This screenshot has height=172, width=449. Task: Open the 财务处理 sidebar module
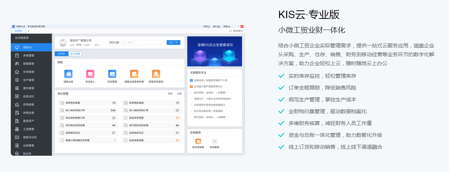pyautogui.click(x=31, y=112)
